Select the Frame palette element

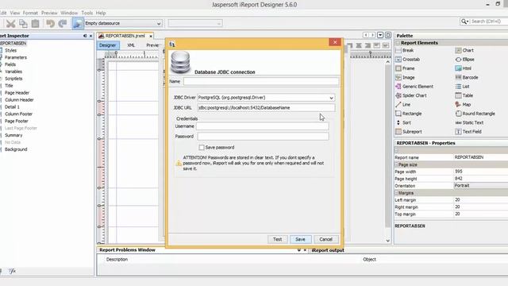click(405, 68)
